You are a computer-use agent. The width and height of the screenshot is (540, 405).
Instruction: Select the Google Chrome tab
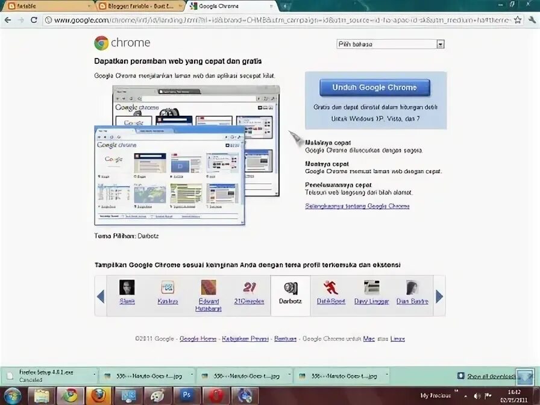tap(231, 6)
